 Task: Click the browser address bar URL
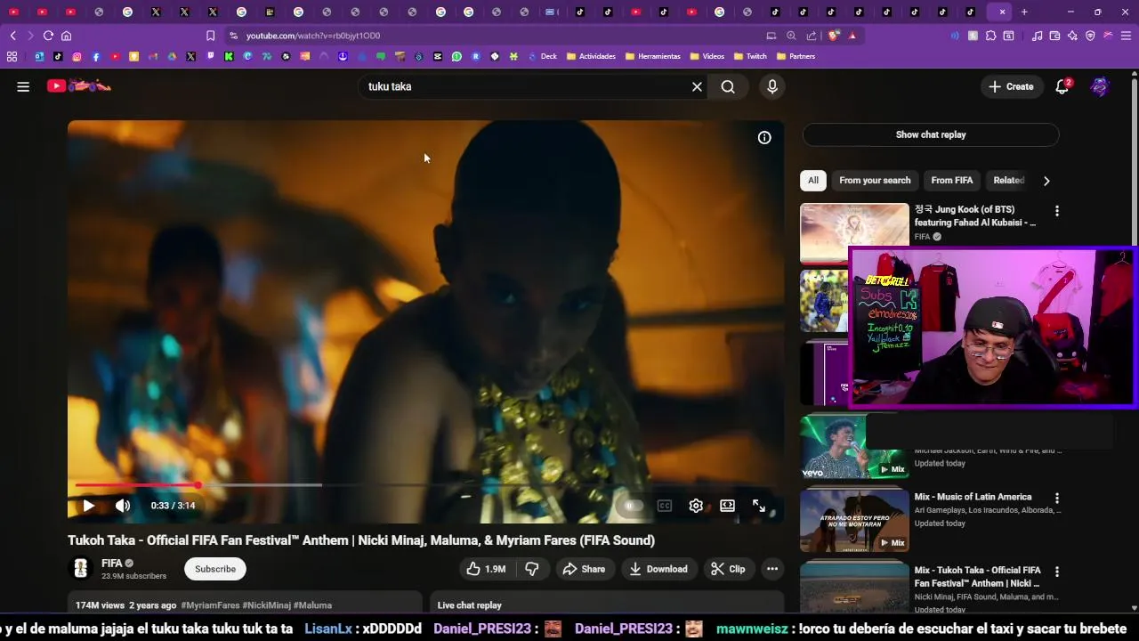(x=313, y=36)
